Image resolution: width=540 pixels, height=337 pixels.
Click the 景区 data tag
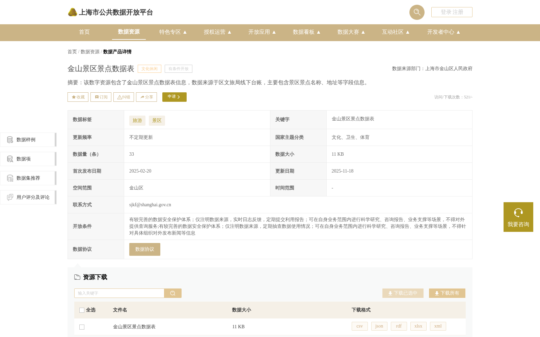pyautogui.click(x=157, y=121)
